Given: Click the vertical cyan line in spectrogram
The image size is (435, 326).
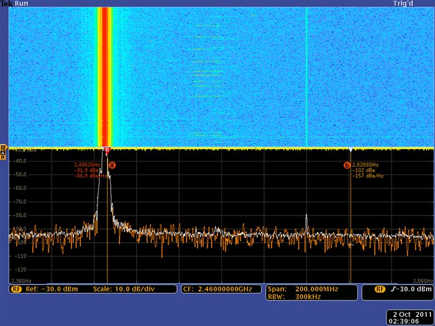Looking at the screenshot, I should (306, 77).
